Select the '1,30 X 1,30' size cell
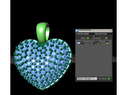Viewport: 127px width, 95px height. click(88, 44)
